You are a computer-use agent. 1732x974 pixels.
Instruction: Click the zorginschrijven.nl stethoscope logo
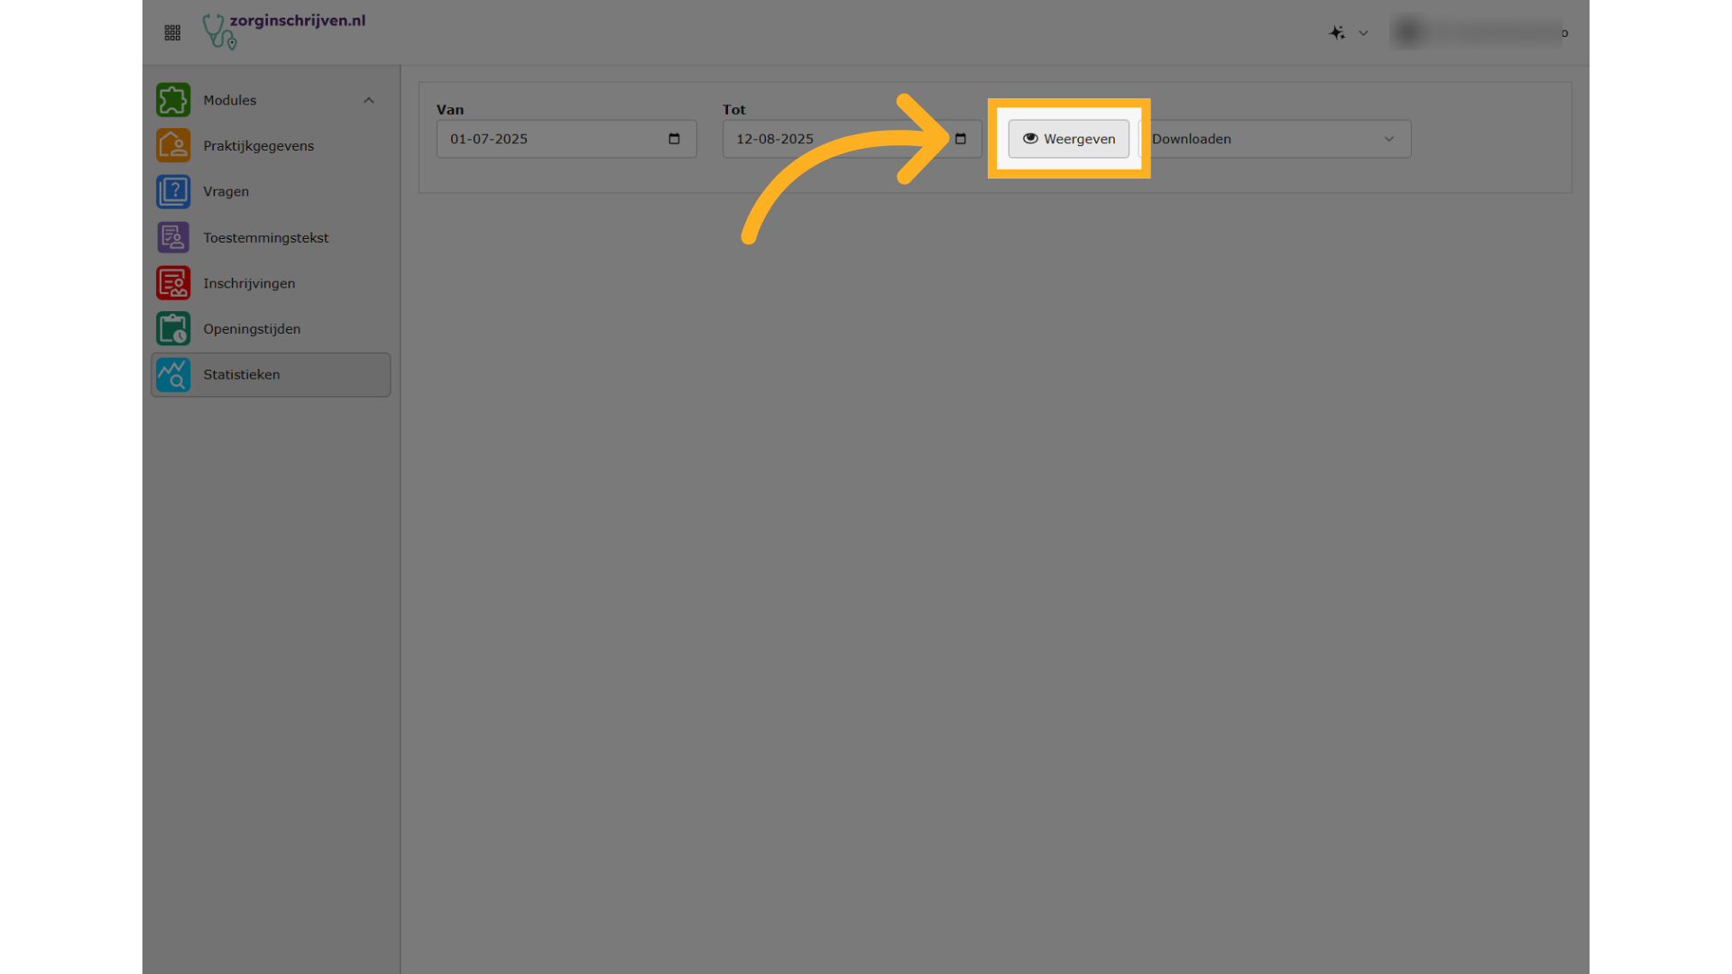(x=219, y=32)
